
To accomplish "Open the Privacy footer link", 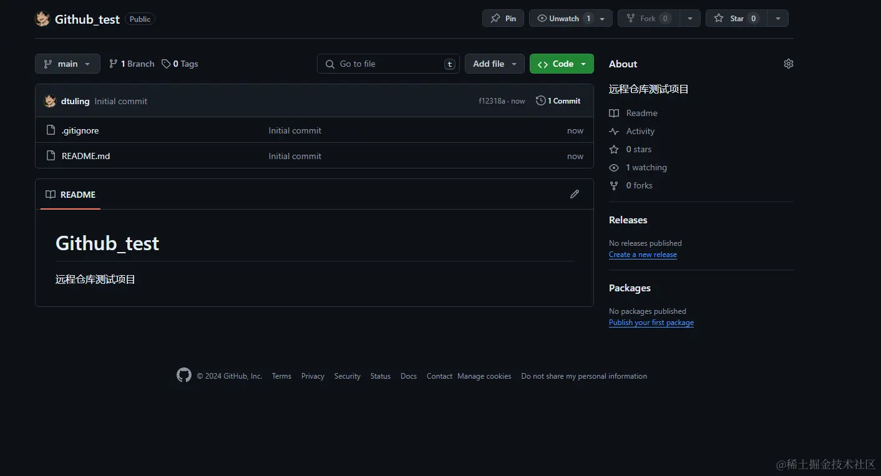I will click(313, 376).
